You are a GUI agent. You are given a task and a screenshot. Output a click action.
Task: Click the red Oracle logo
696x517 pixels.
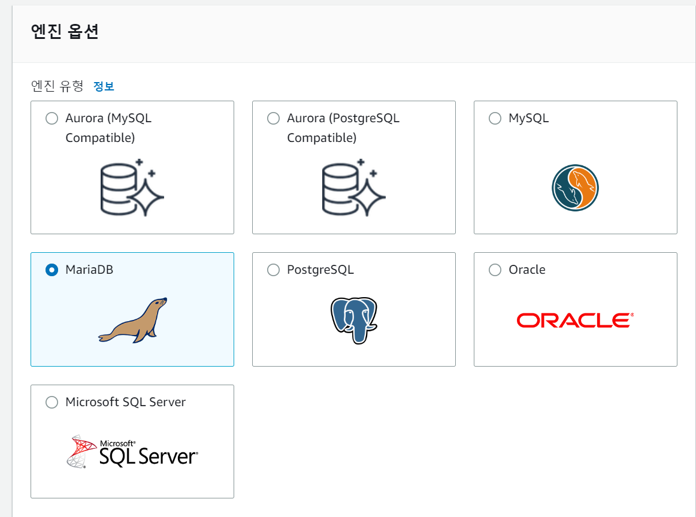click(x=575, y=321)
